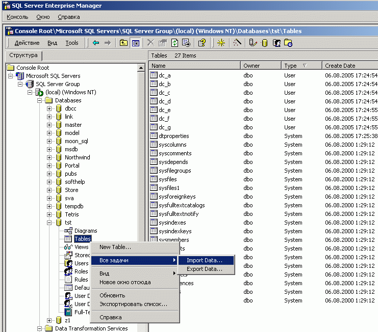Select the Tetris database icon
Screen dimensions: 378x332
point(59,214)
